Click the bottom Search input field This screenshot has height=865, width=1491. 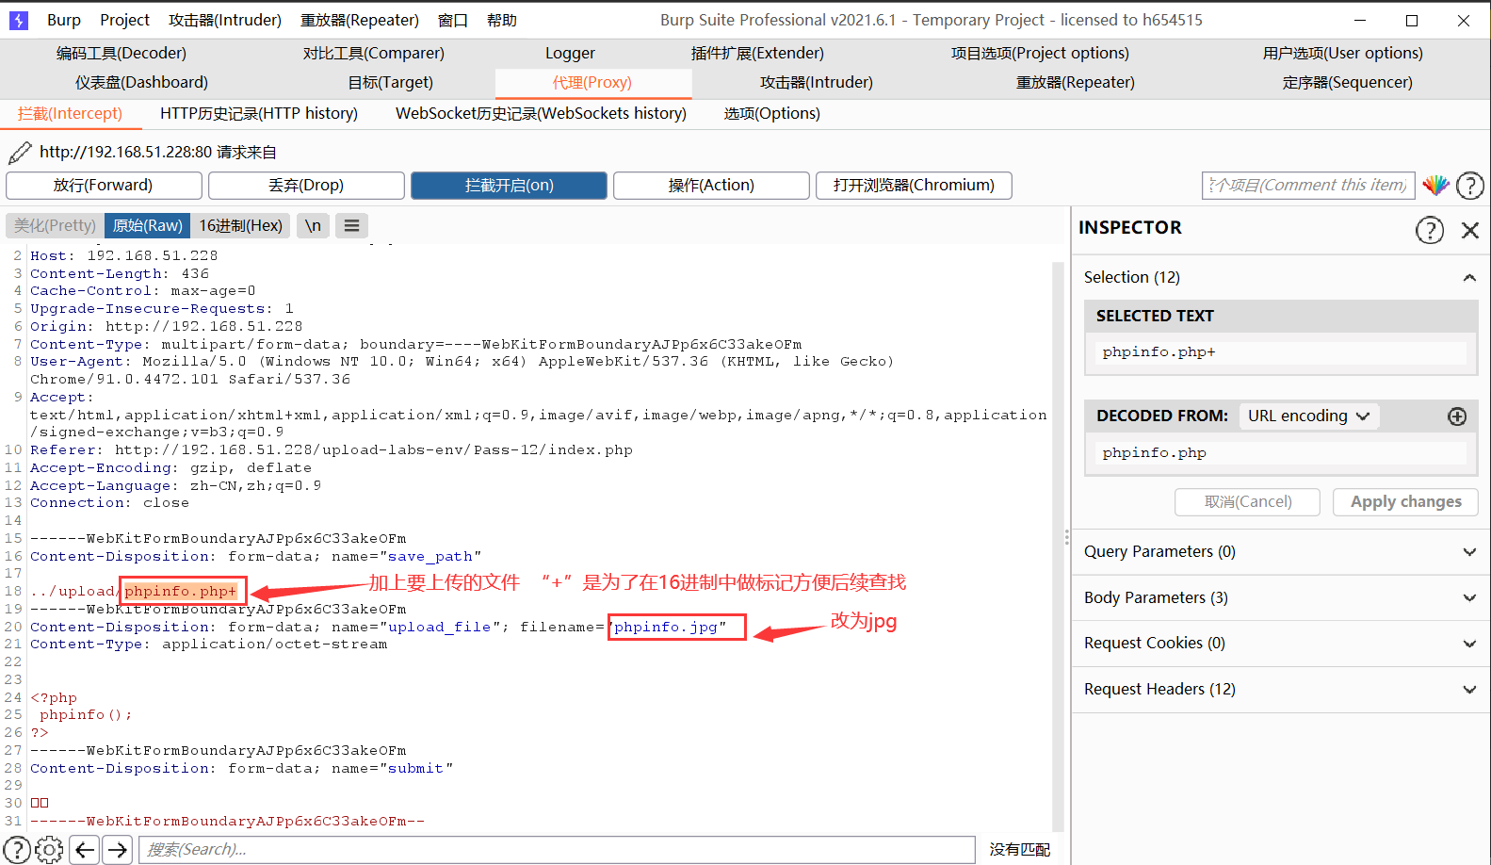(x=558, y=850)
